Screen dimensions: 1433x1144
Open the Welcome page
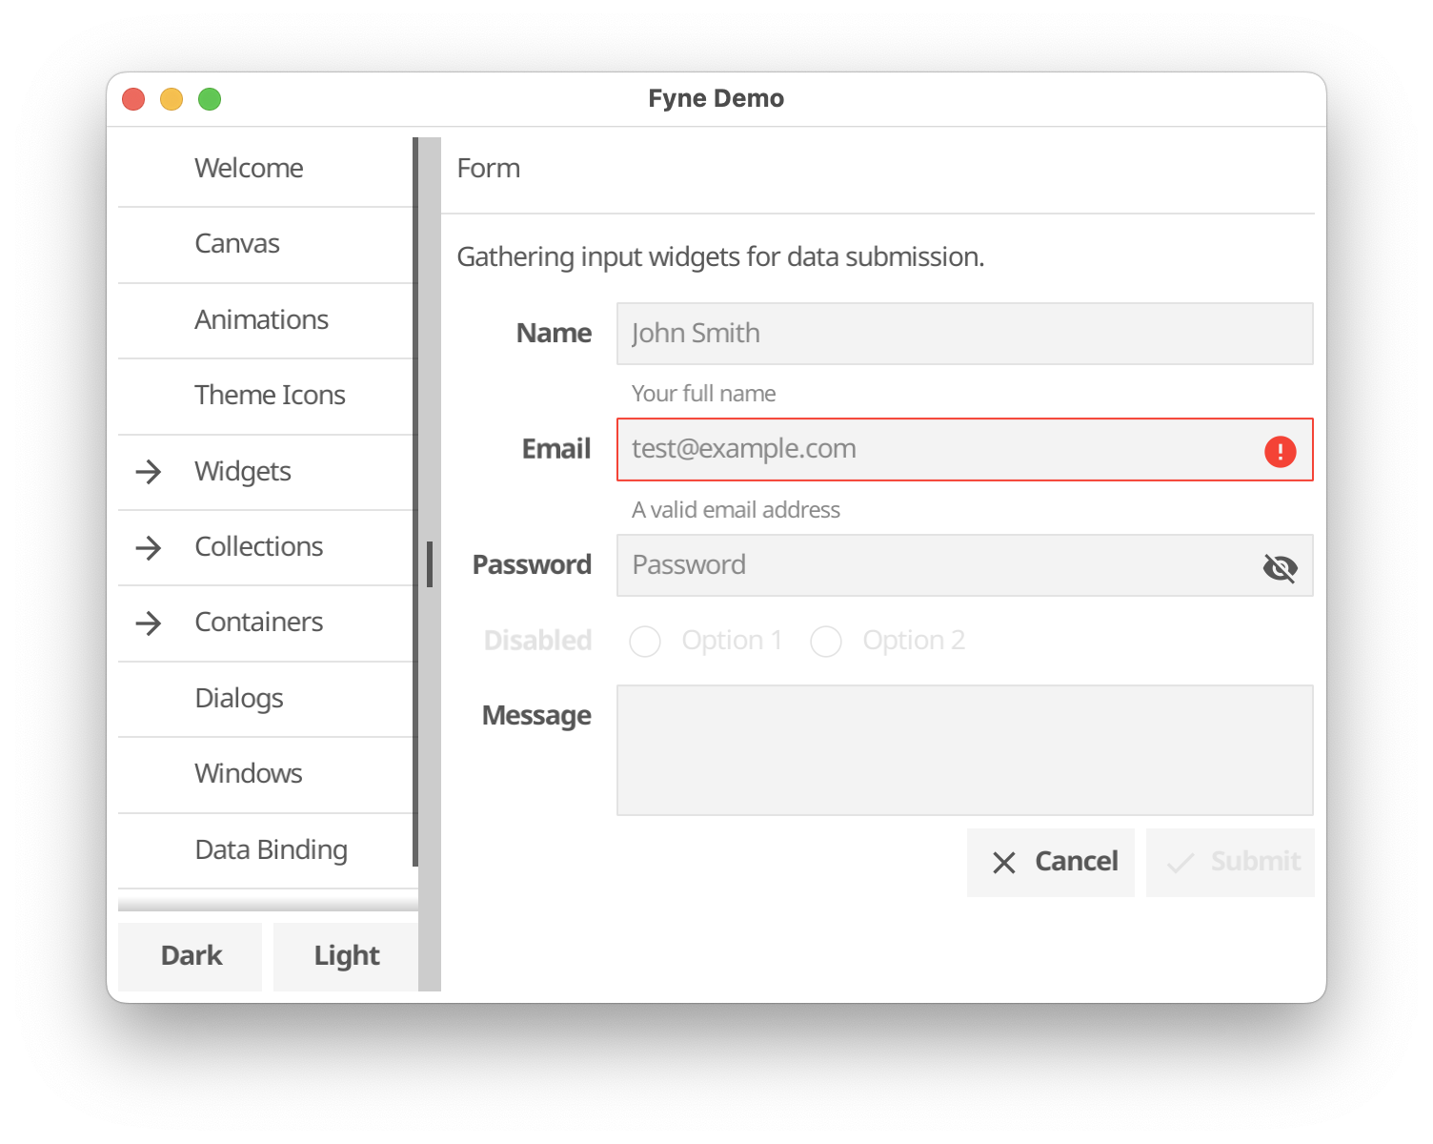pos(267,168)
